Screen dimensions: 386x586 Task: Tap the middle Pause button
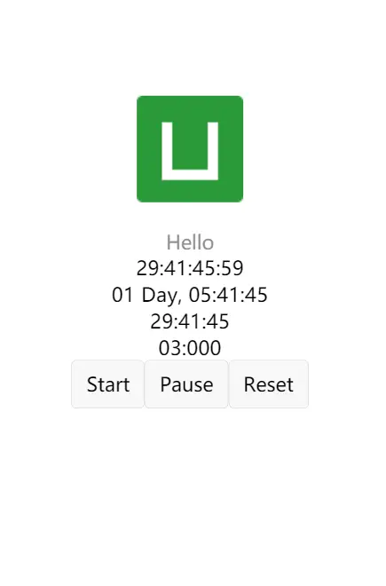coord(186,384)
